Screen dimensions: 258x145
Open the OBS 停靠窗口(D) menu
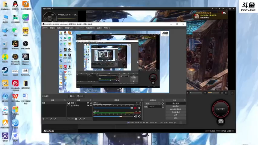pyautogui.click(x=69, y=28)
